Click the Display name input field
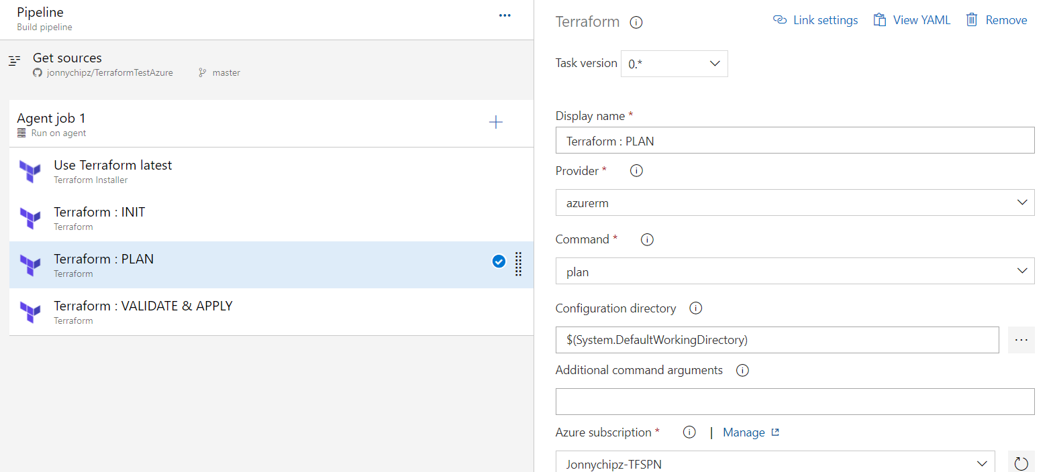Screen dimensions: 1051x472 [795, 141]
